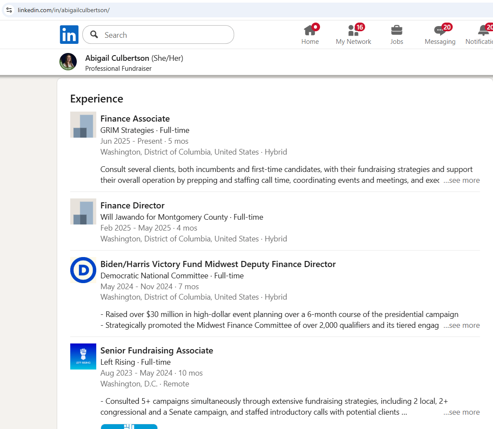This screenshot has width=493, height=429.
Task: Open the Senior Fundraising Associate title link
Action: [x=157, y=350]
